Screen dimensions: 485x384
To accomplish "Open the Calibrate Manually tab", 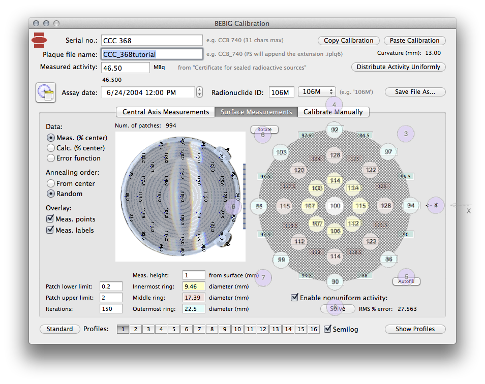I will [x=333, y=112].
